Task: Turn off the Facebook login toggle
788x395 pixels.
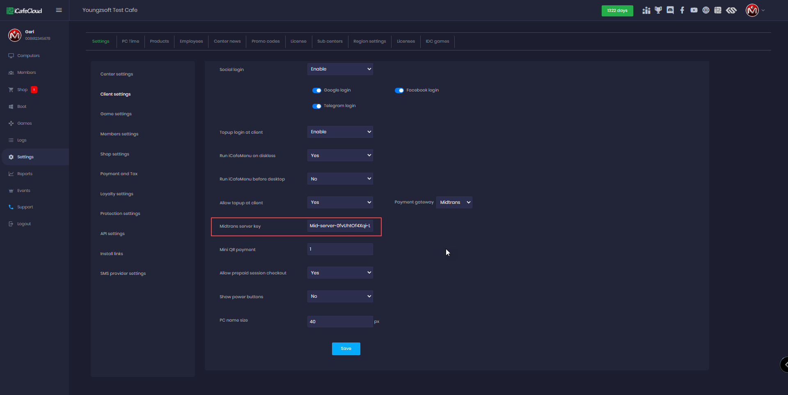Action: [x=399, y=90]
